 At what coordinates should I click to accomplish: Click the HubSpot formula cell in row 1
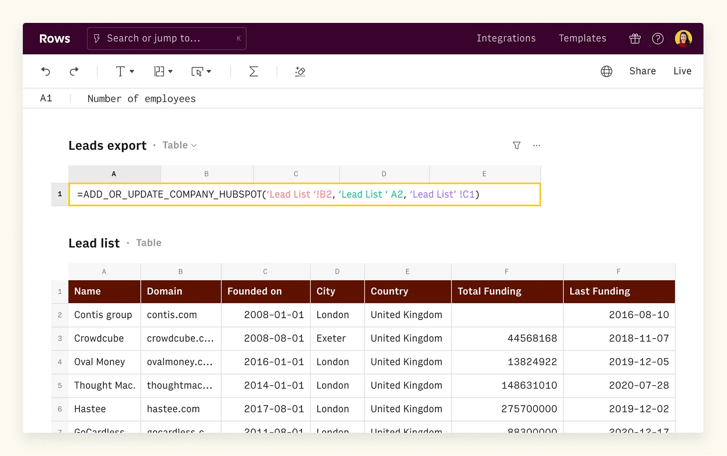point(305,194)
